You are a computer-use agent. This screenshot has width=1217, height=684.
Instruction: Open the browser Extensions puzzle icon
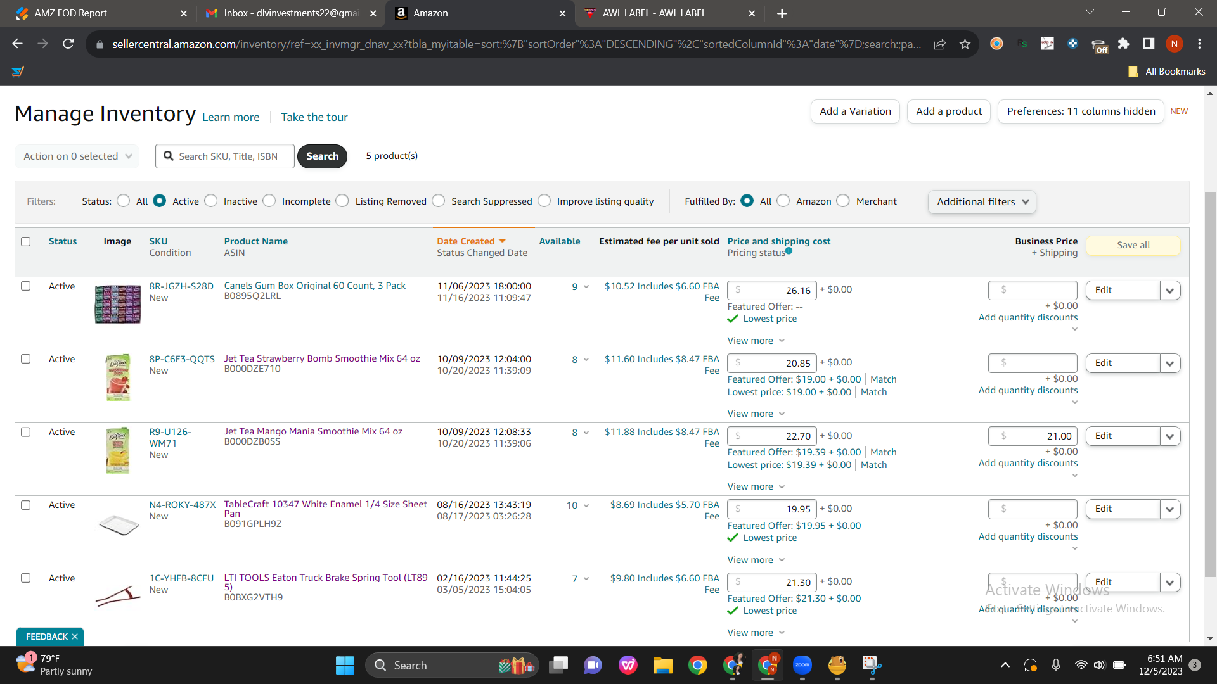[x=1124, y=44]
